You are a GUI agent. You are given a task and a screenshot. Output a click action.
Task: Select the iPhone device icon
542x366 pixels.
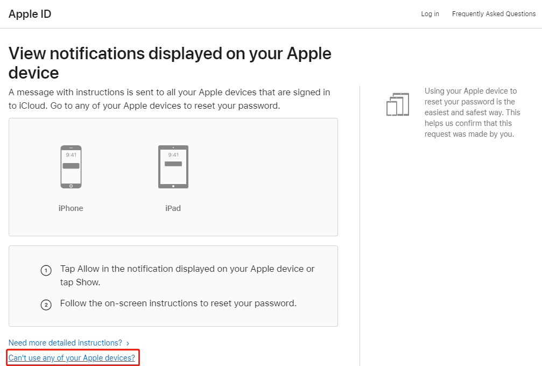71,167
